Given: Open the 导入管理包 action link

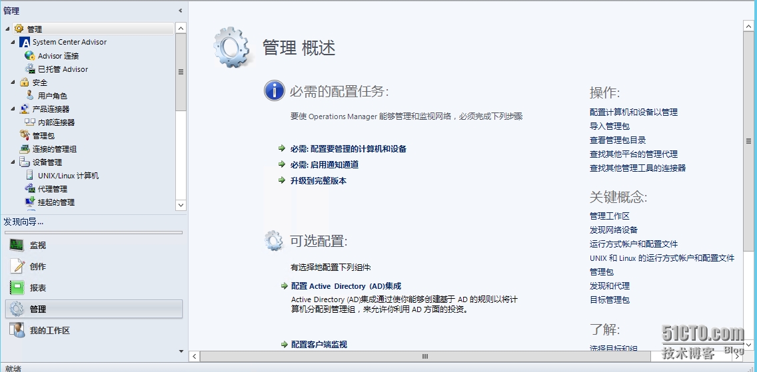Looking at the screenshot, I should point(610,126).
